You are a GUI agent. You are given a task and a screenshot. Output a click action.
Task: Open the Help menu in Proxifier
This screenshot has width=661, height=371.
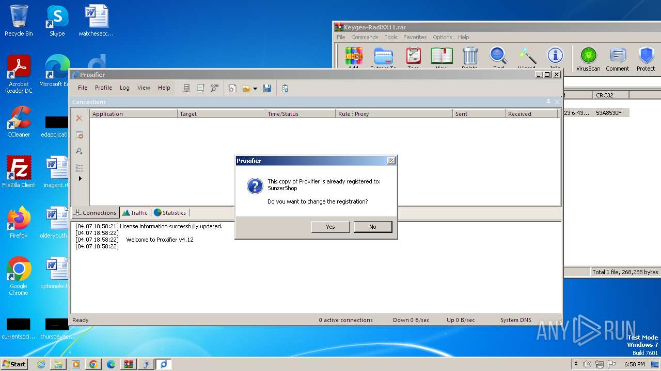164,88
